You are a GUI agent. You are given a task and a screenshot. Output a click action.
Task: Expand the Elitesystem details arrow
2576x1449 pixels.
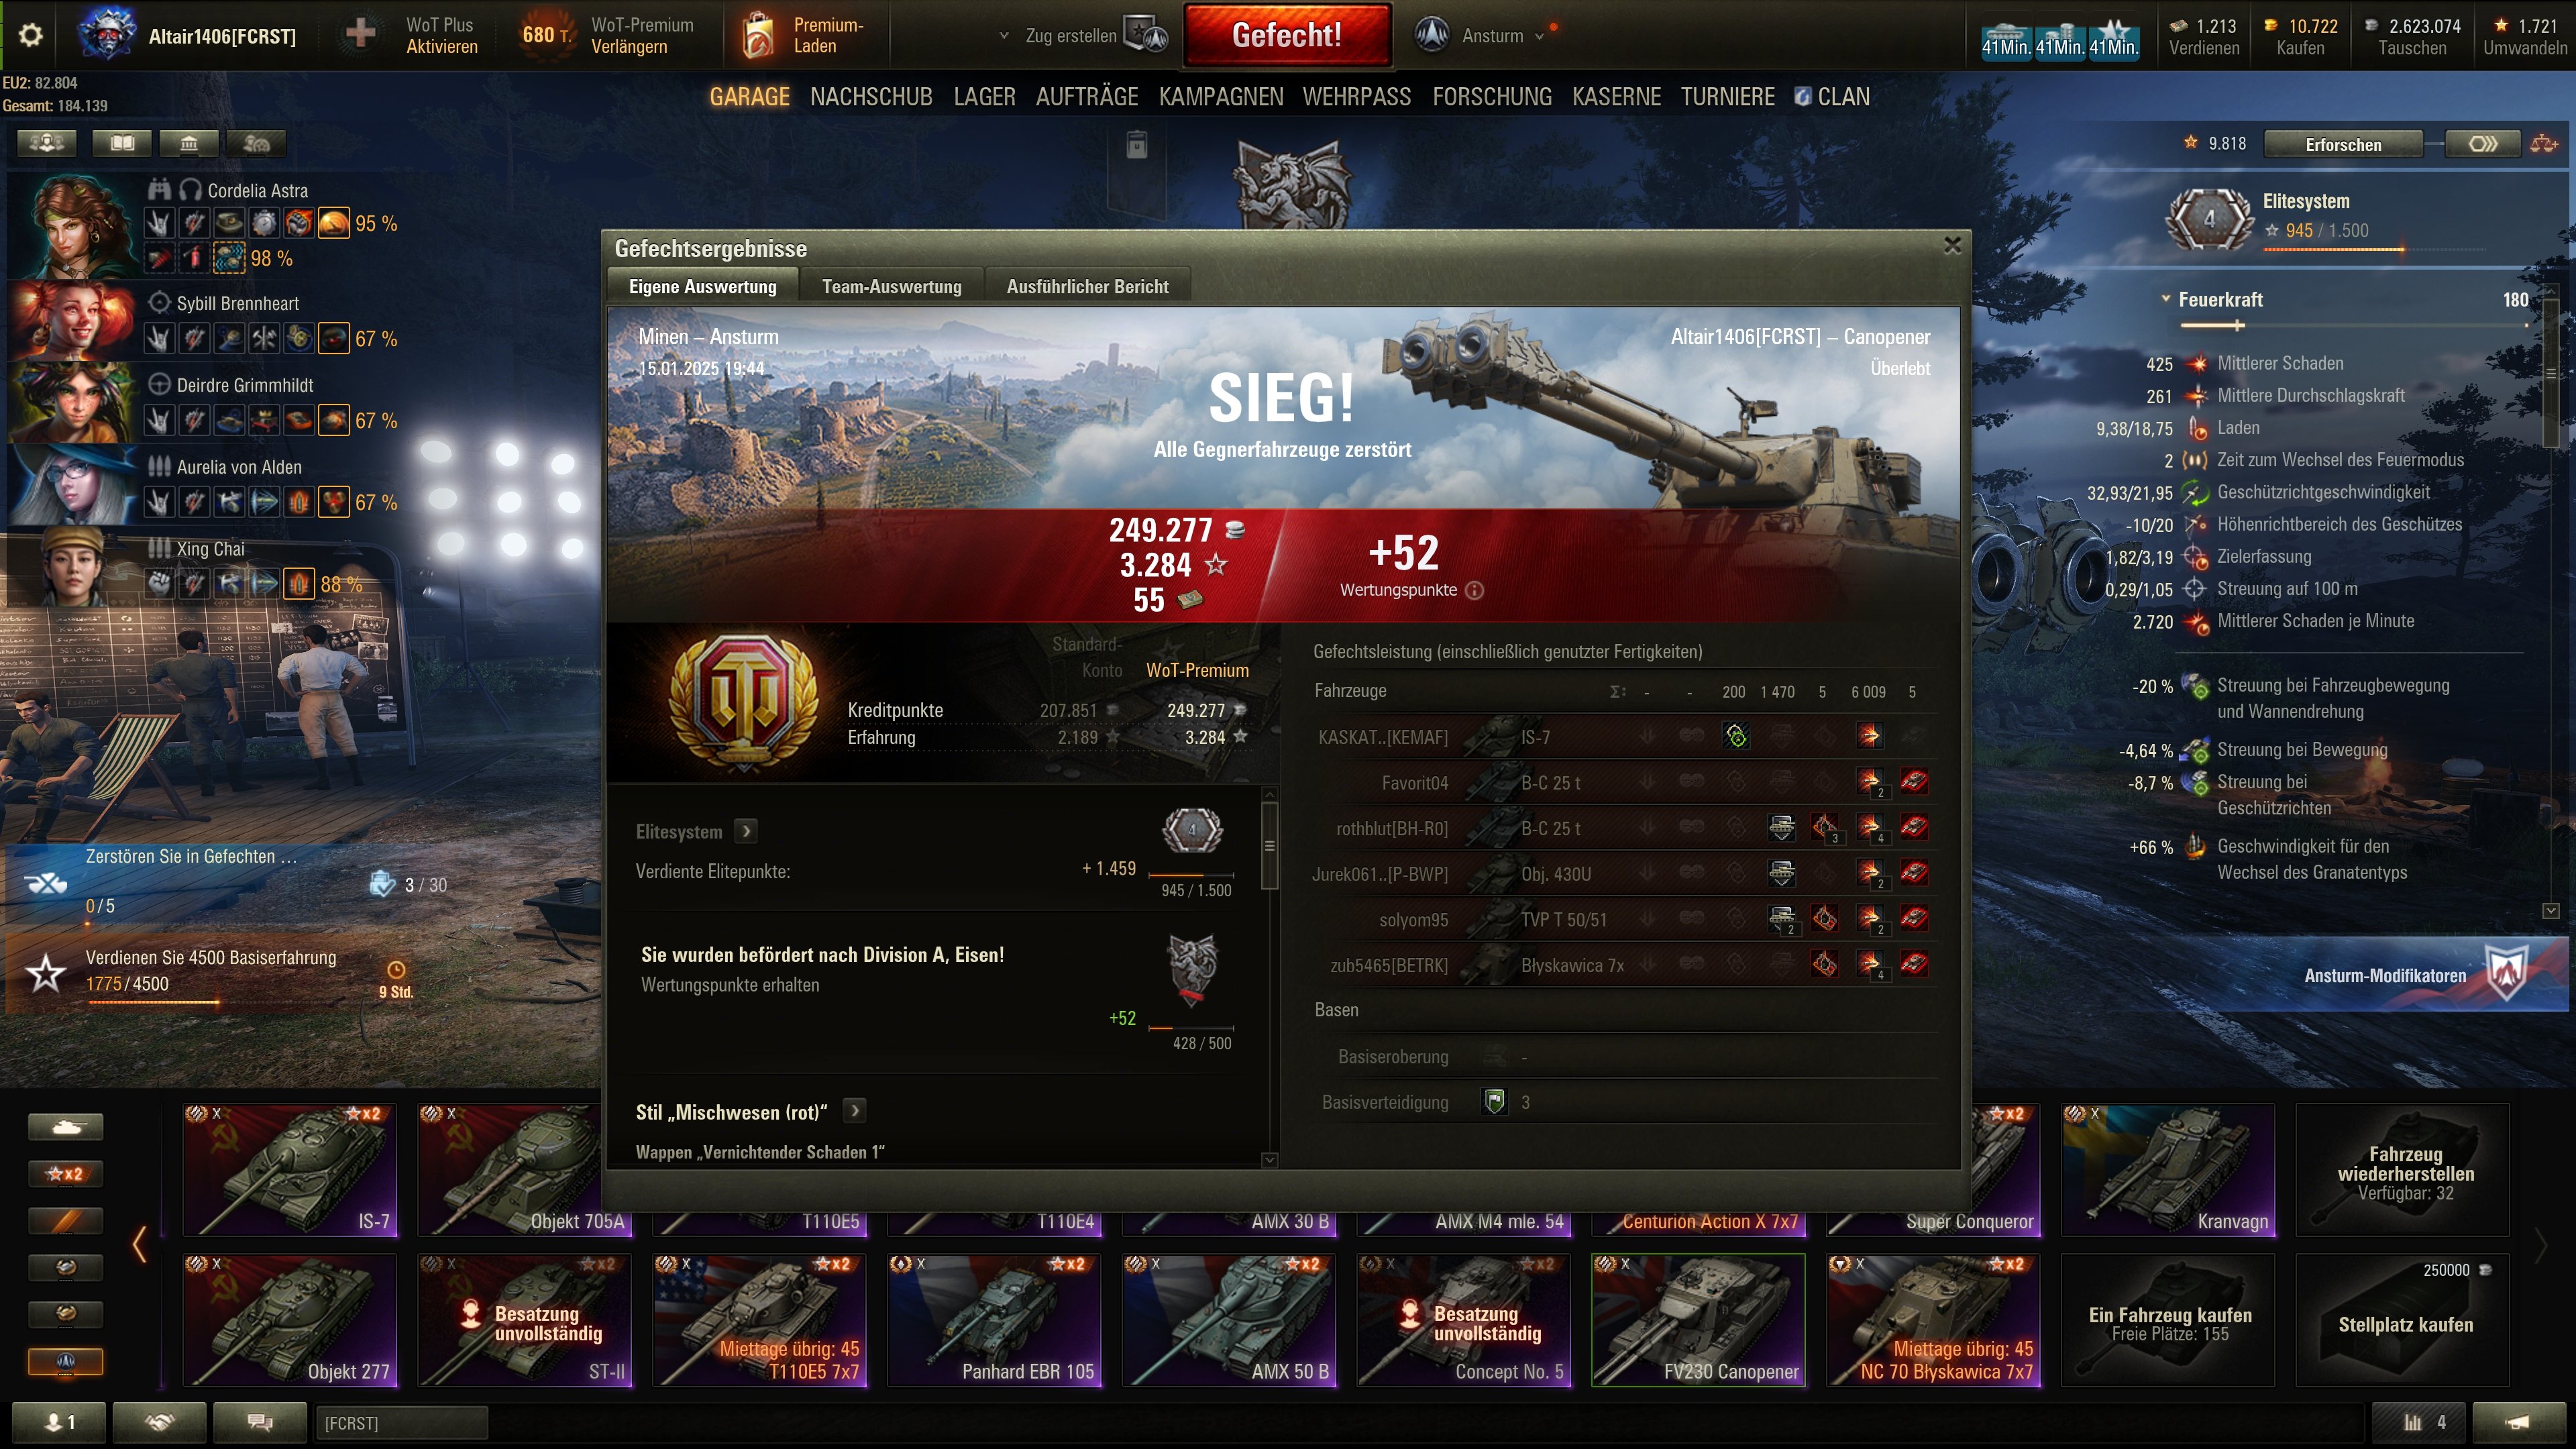(x=746, y=831)
